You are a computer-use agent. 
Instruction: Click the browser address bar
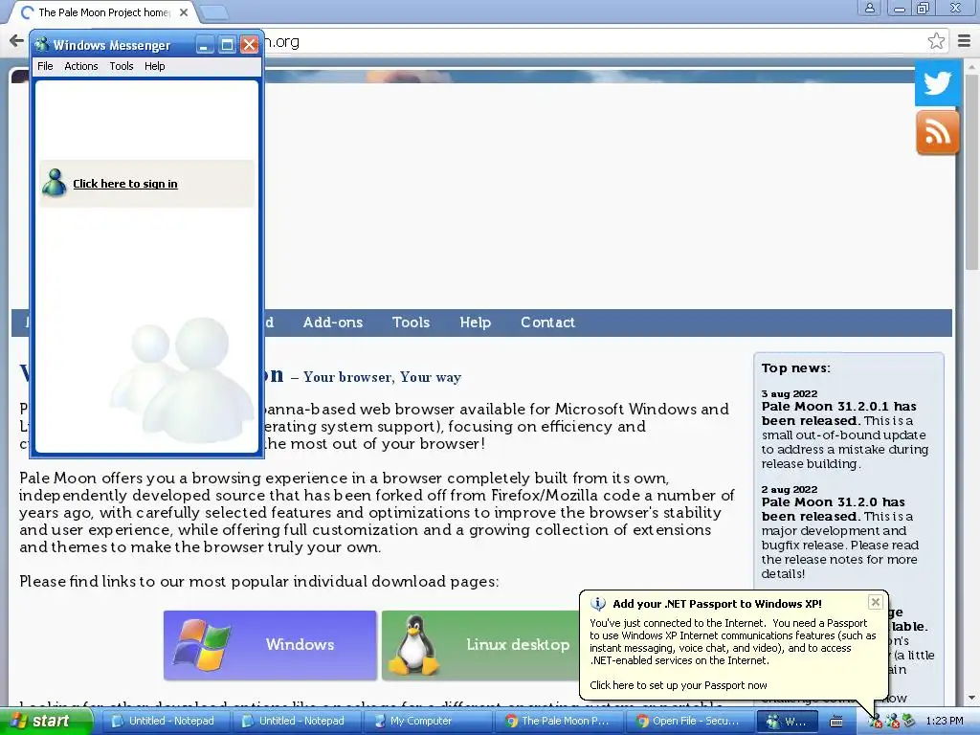pyautogui.click(x=593, y=41)
